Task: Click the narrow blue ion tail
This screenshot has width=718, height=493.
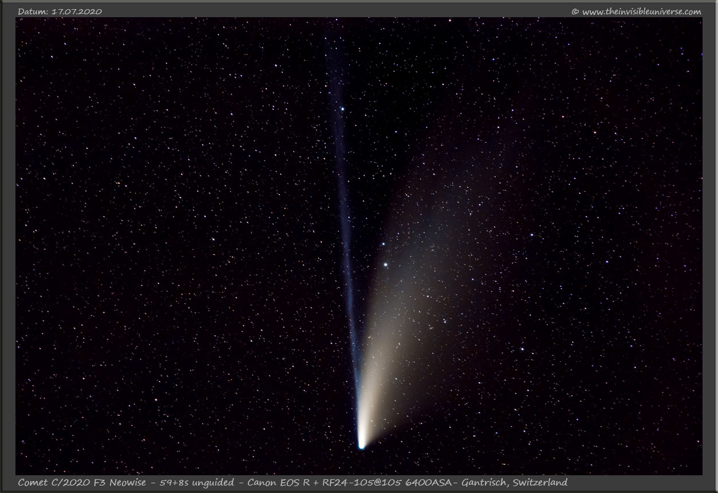Action: (344, 229)
